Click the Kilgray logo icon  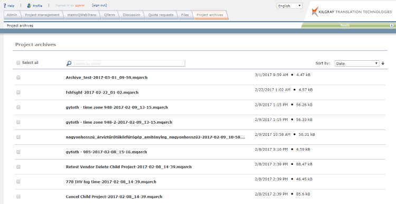tap(315, 12)
